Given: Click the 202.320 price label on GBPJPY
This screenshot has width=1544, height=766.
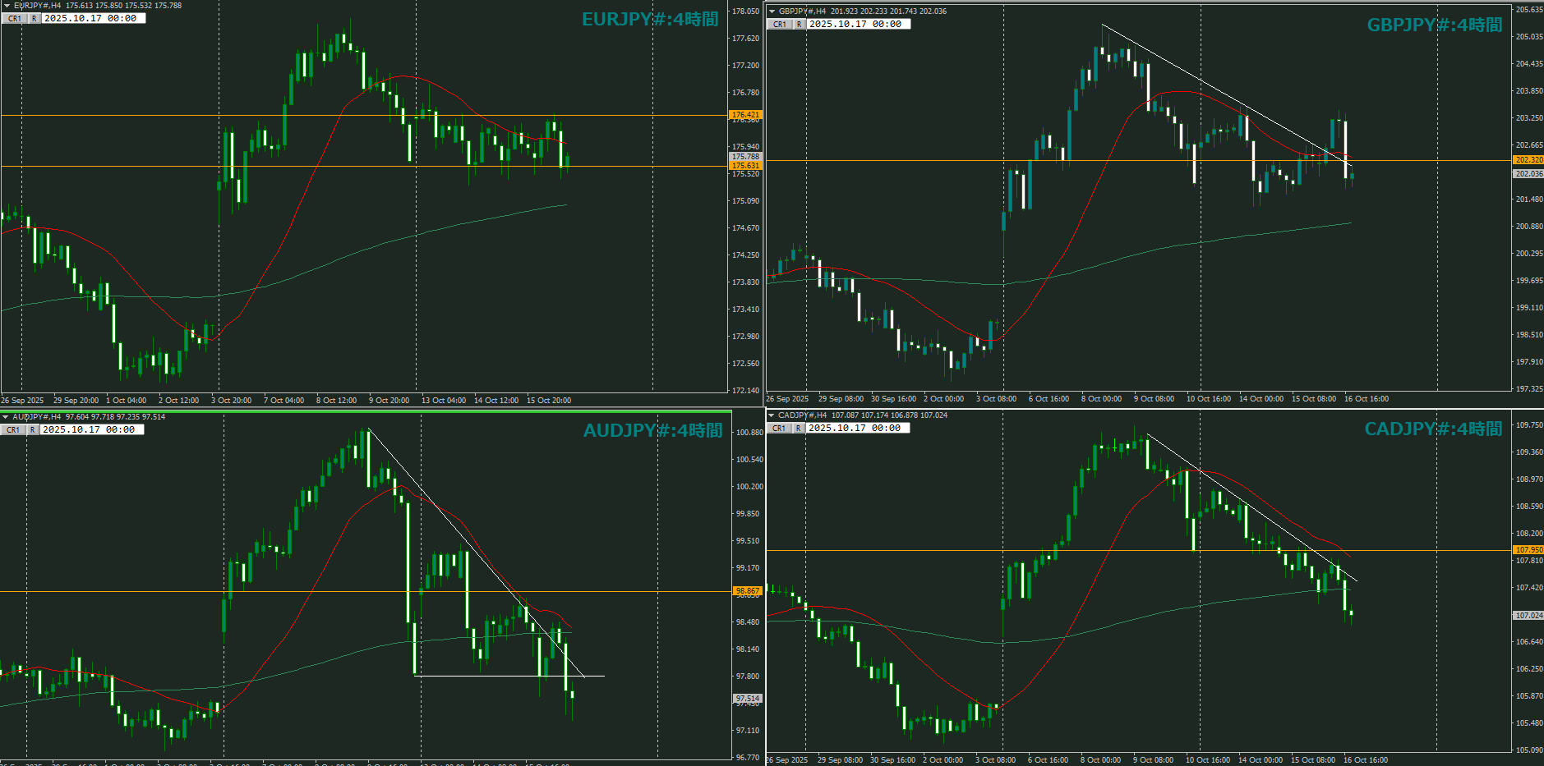Looking at the screenshot, I should point(1528,160).
